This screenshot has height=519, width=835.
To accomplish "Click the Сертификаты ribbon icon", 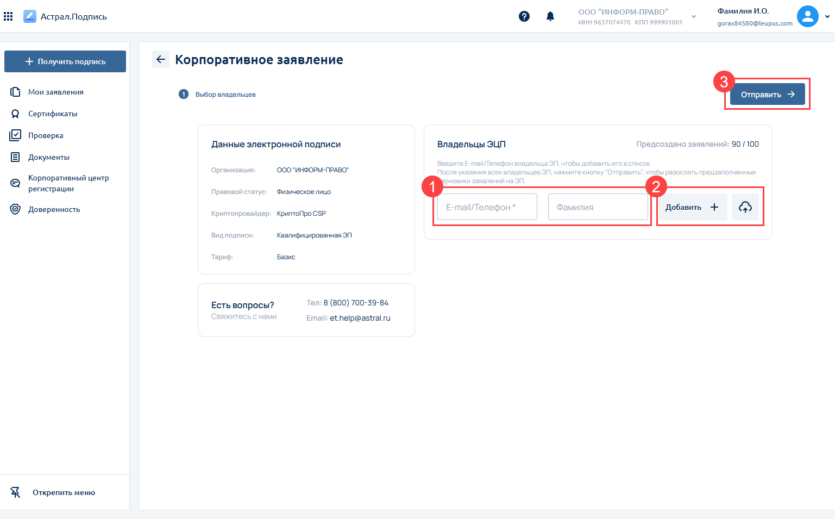I will coord(15,114).
